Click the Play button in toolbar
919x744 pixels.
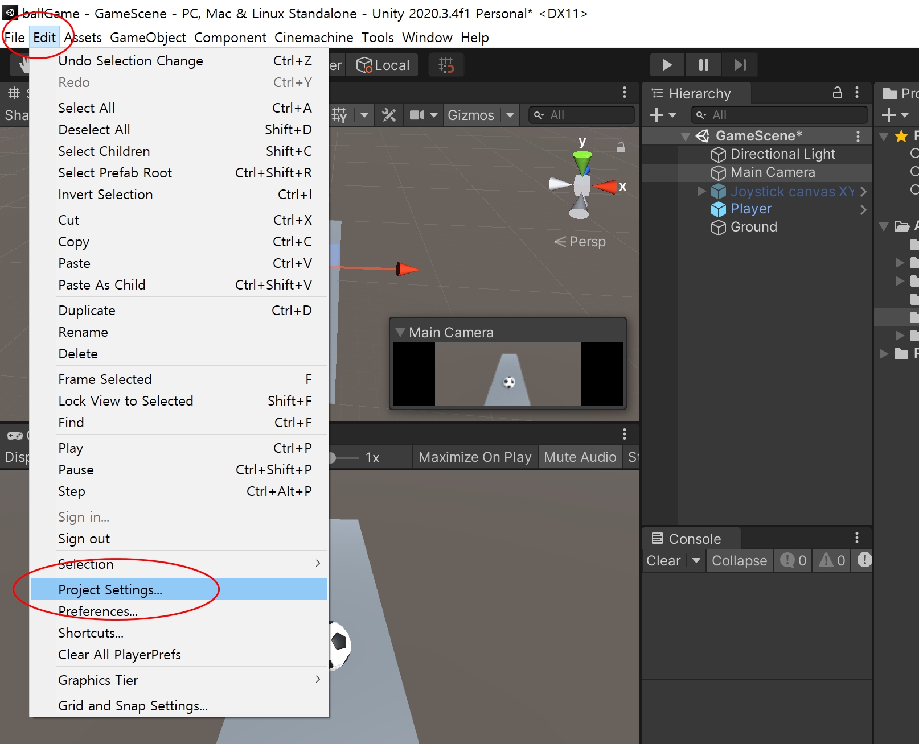tap(667, 65)
